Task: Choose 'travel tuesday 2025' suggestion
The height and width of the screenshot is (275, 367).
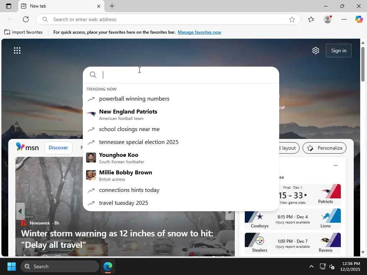Action: click(181, 203)
